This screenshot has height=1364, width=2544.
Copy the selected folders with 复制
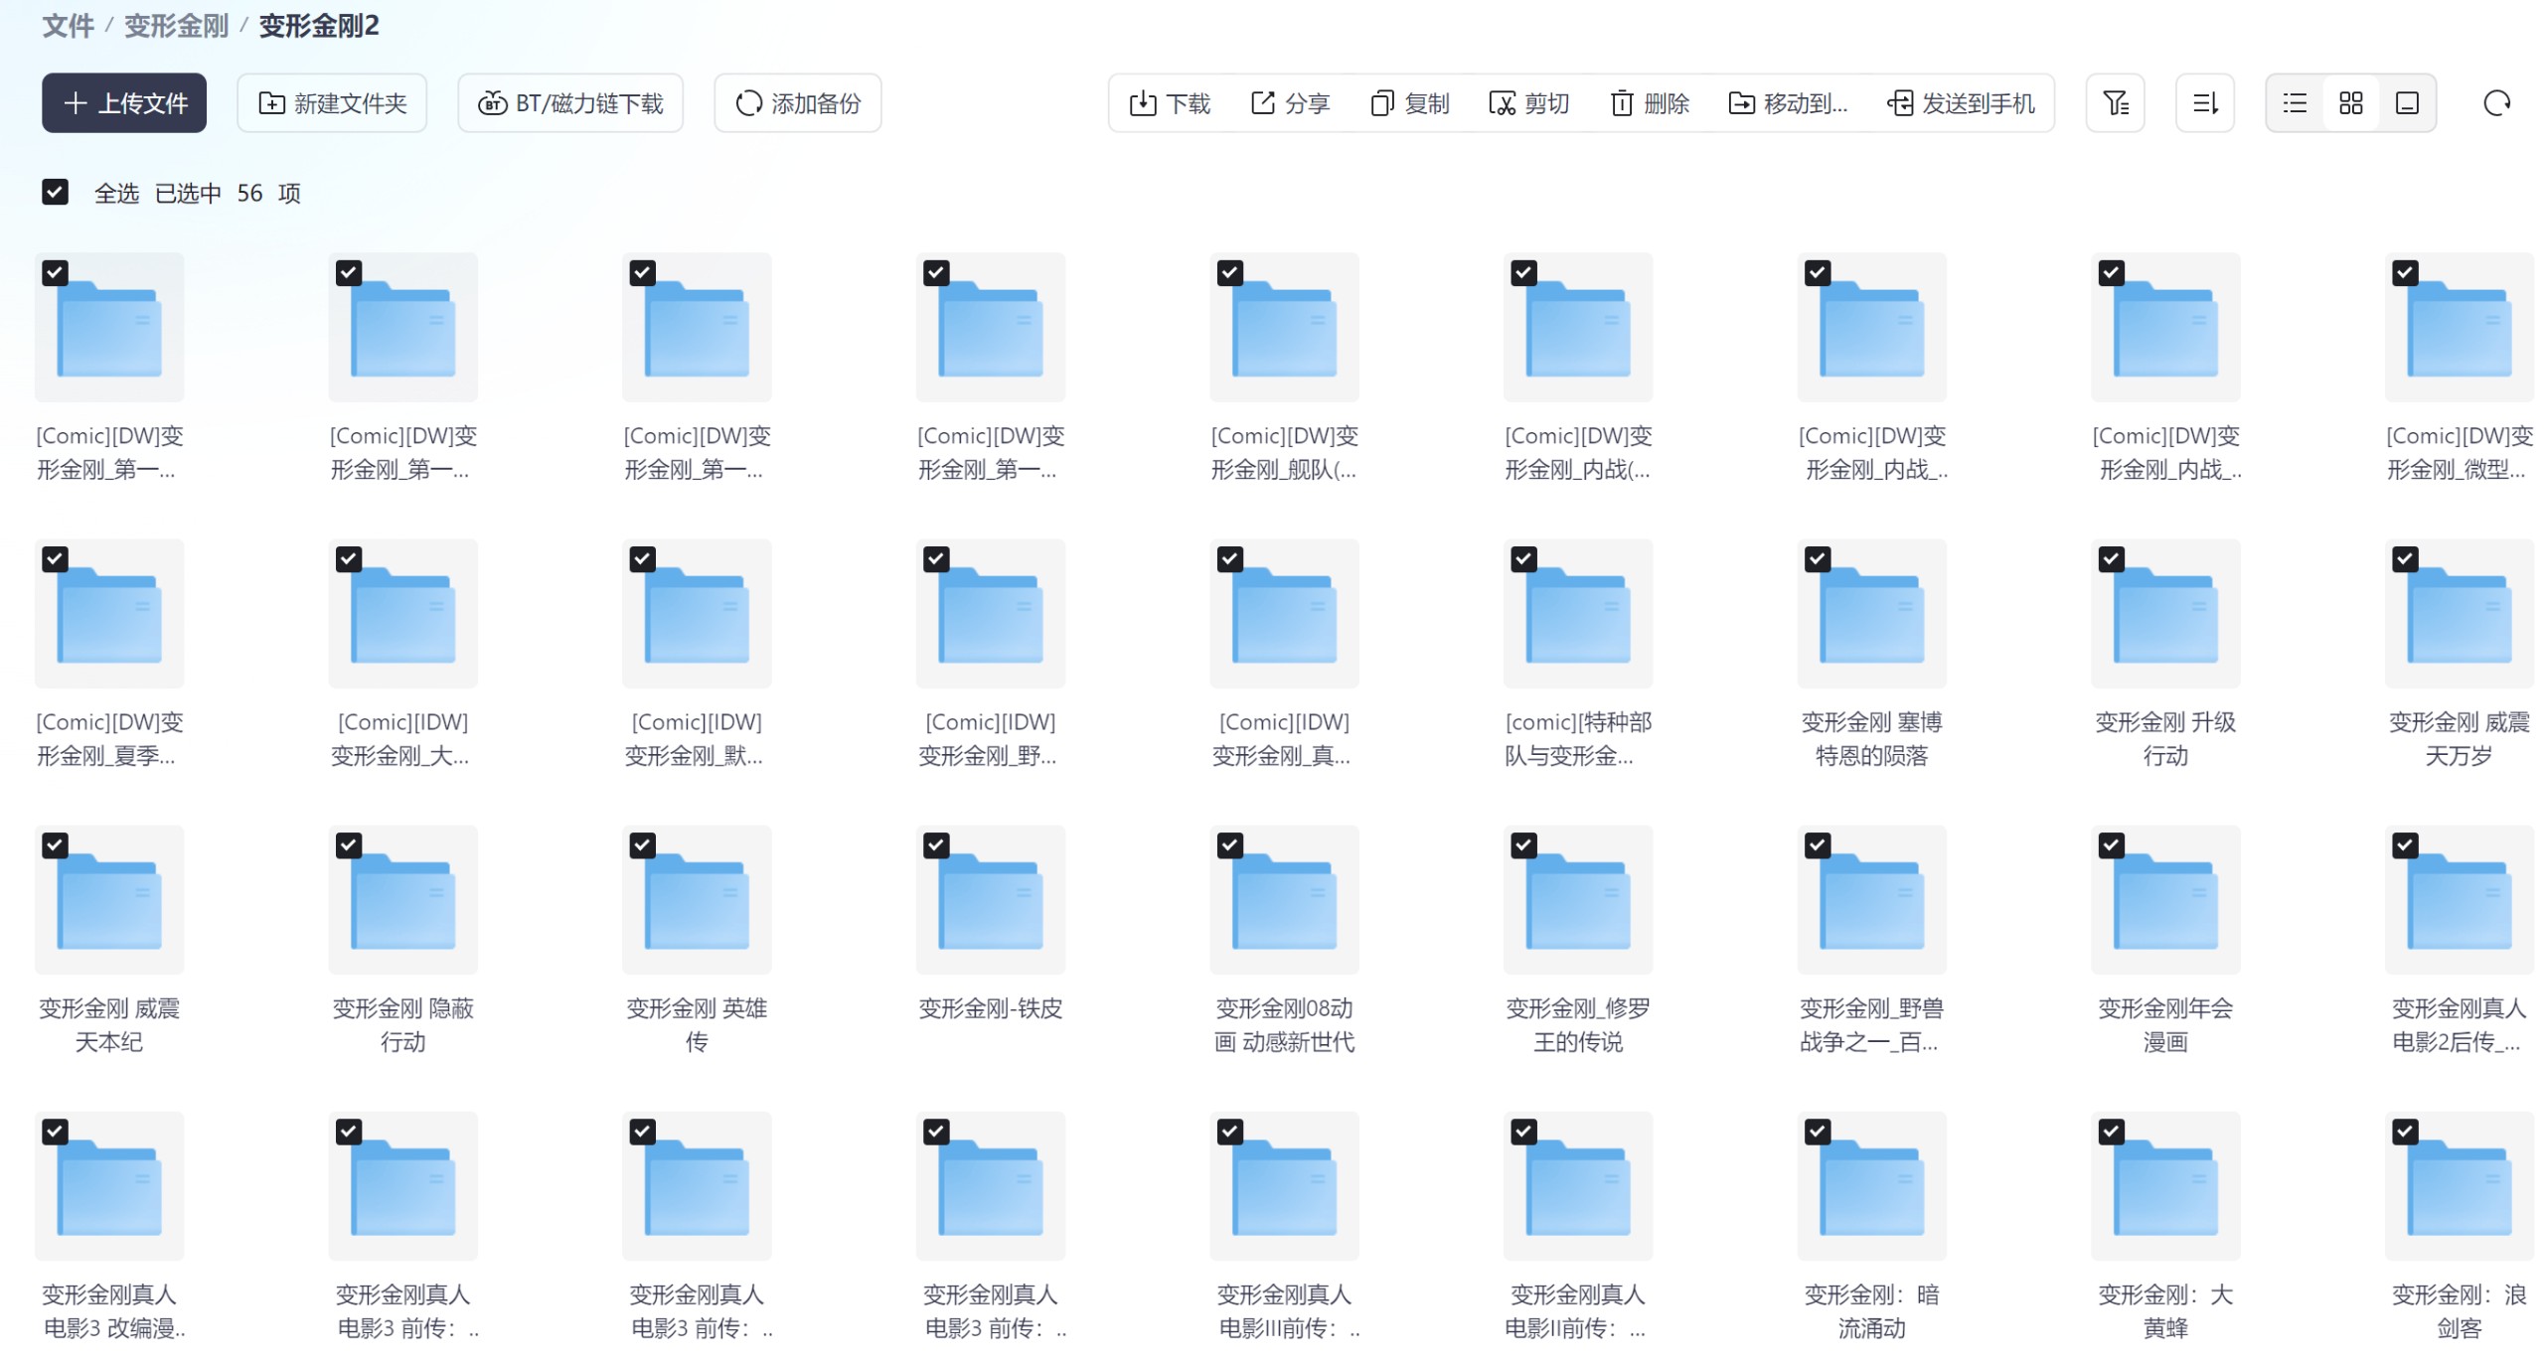pyautogui.click(x=1409, y=103)
